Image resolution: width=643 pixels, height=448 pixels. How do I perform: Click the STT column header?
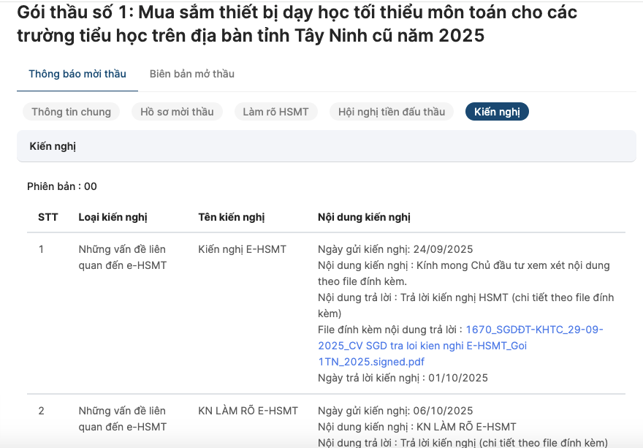(48, 216)
